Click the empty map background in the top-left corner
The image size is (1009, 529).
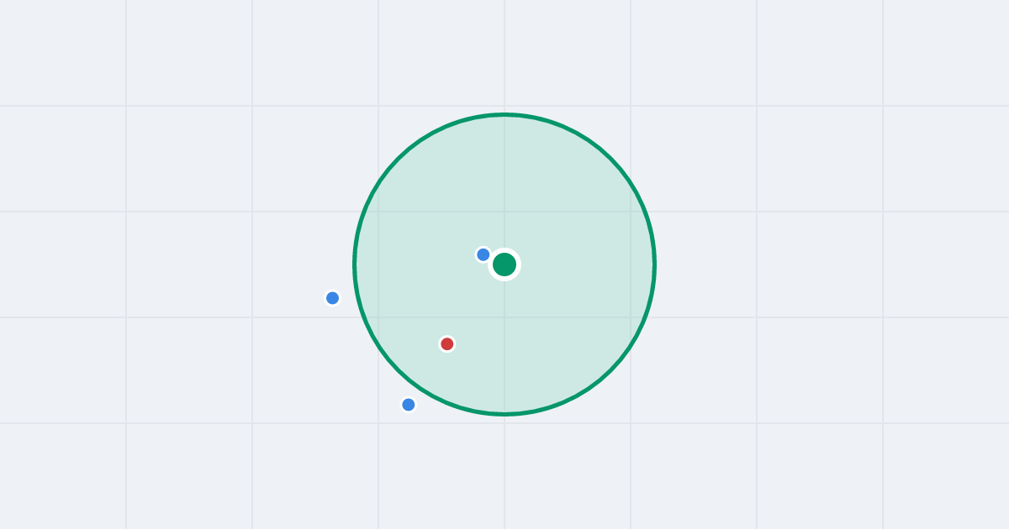tap(63, 52)
